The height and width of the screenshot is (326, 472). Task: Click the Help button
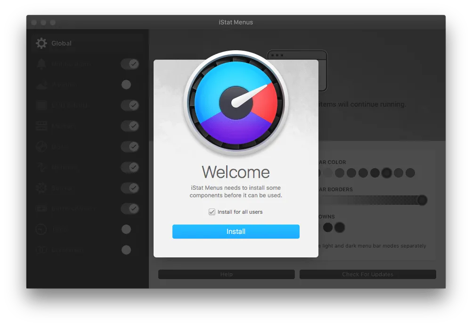[226, 274]
